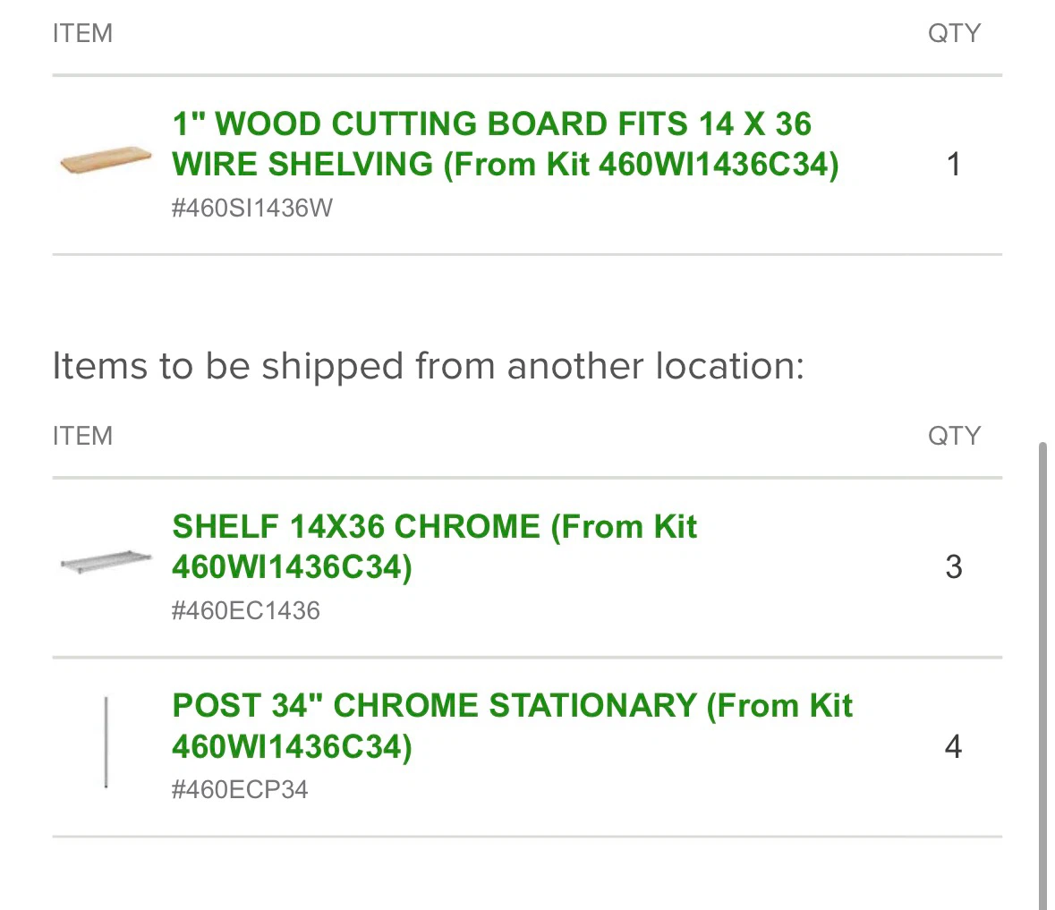
Task: Click 'WIRE SHELVING' text in cutting board title
Action: [x=302, y=164]
